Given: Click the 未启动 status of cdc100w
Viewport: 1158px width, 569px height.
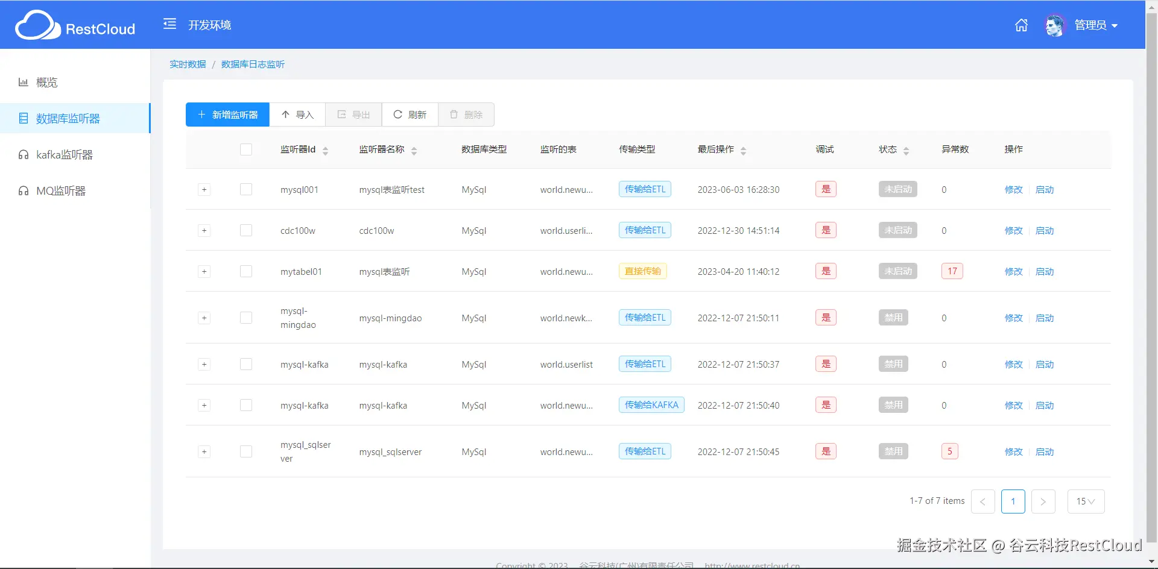Looking at the screenshot, I should (898, 230).
